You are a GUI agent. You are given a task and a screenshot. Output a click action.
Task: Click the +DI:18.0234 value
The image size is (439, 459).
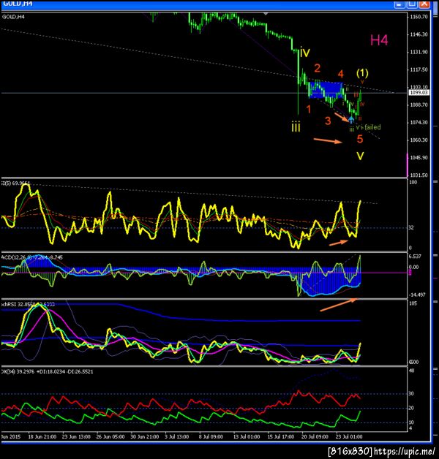pyautogui.click(x=50, y=371)
